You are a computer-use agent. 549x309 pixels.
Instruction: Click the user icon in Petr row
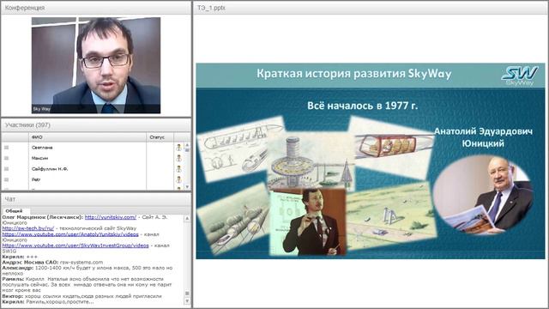(179, 179)
